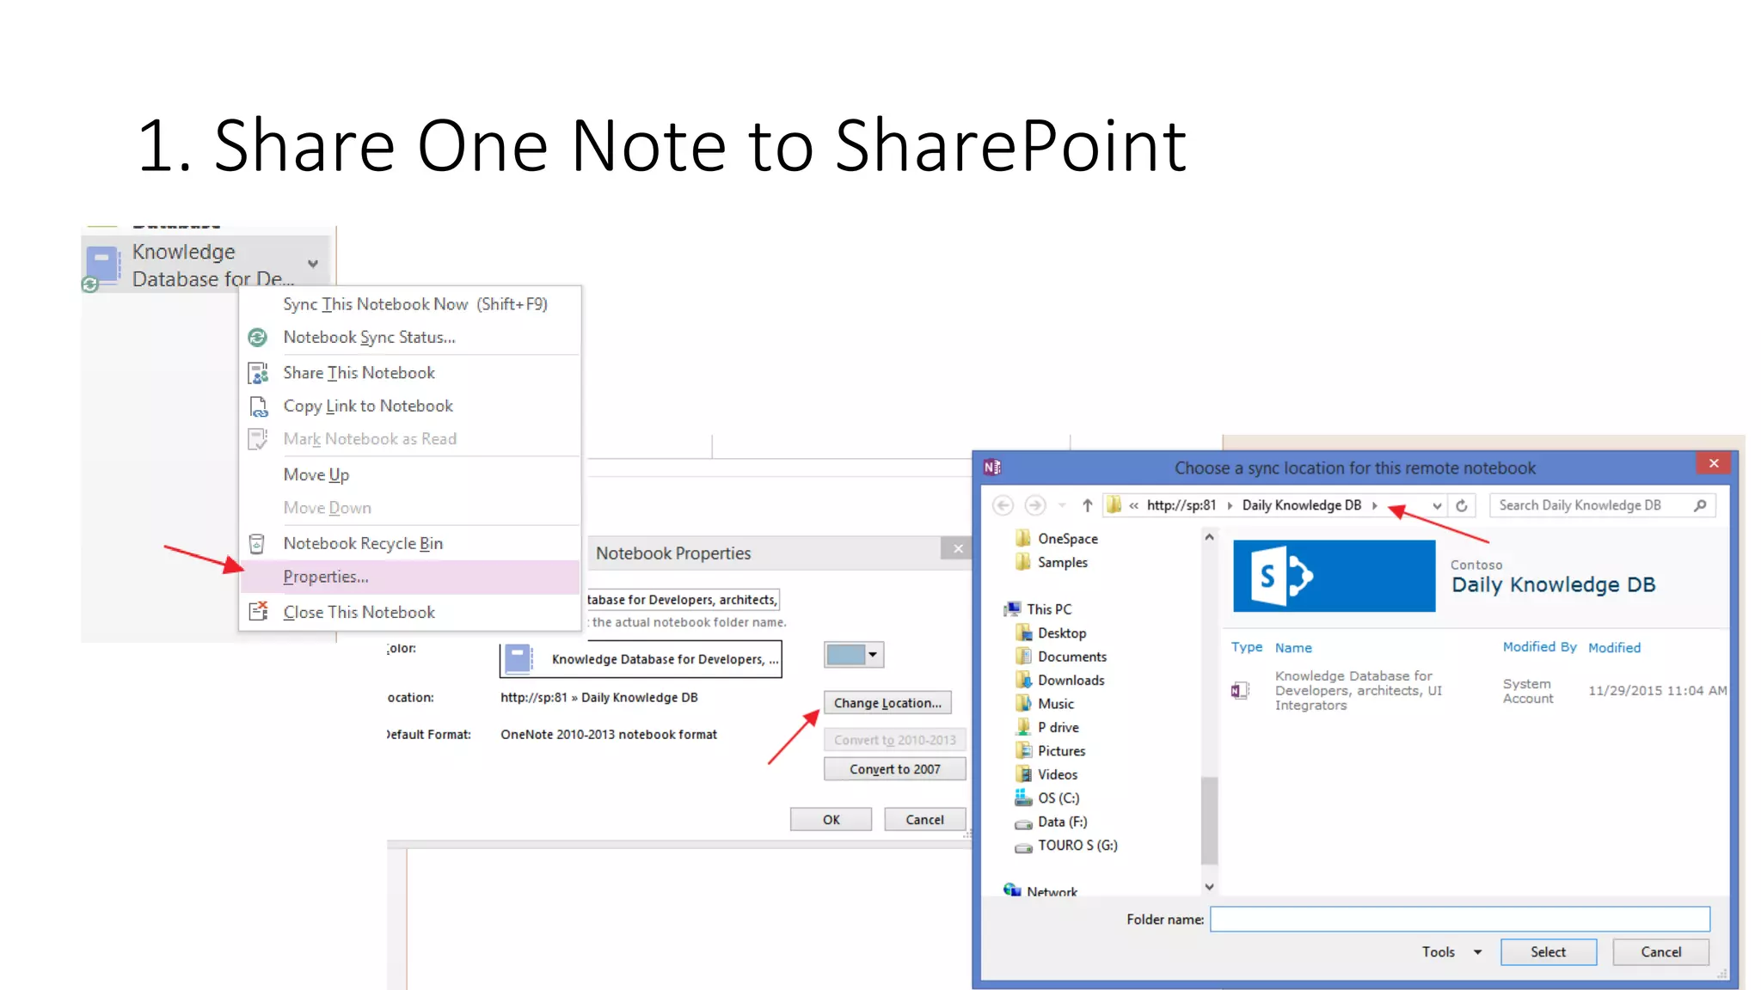The width and height of the screenshot is (1761, 990).
Task: Click the Change Location... button
Action: coord(887,703)
